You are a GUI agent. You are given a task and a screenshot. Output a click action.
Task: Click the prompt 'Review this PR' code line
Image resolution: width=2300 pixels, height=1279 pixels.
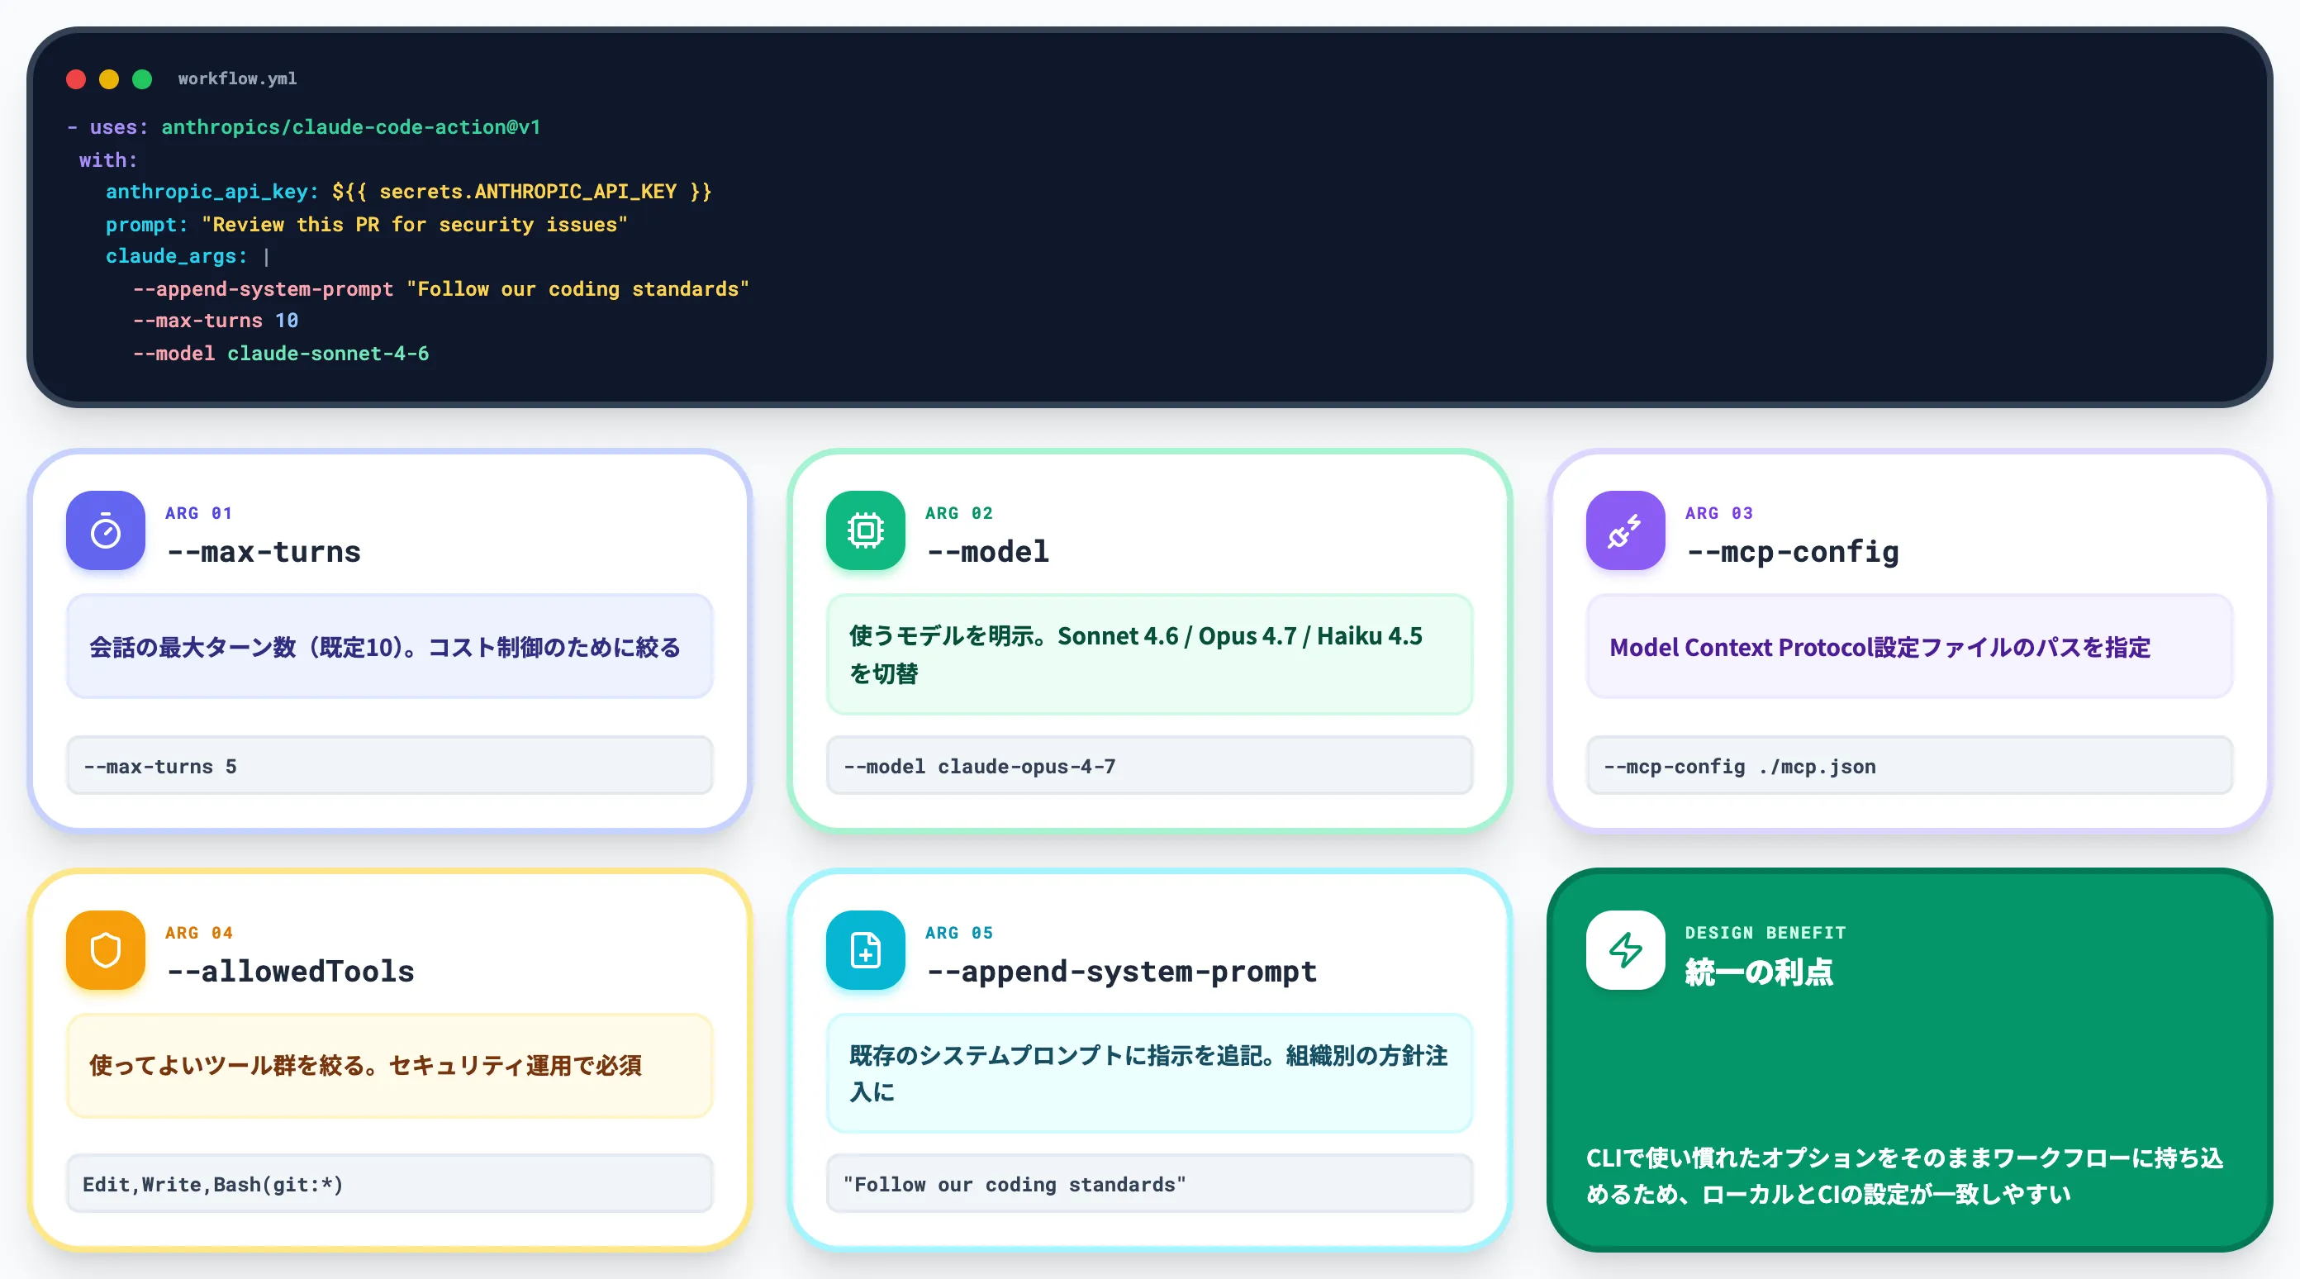367,225
